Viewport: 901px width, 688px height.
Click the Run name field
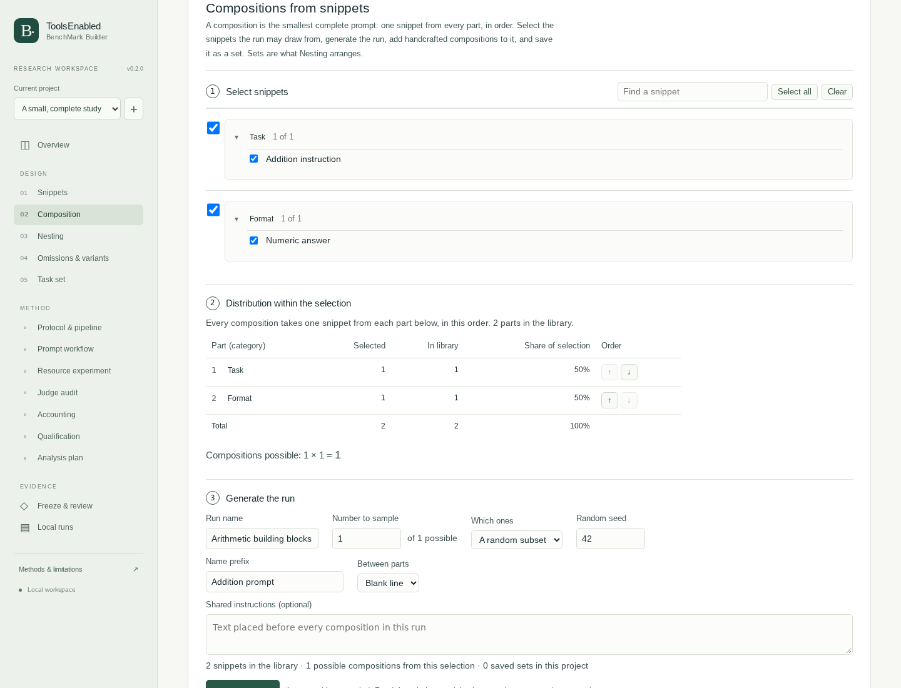pos(262,539)
